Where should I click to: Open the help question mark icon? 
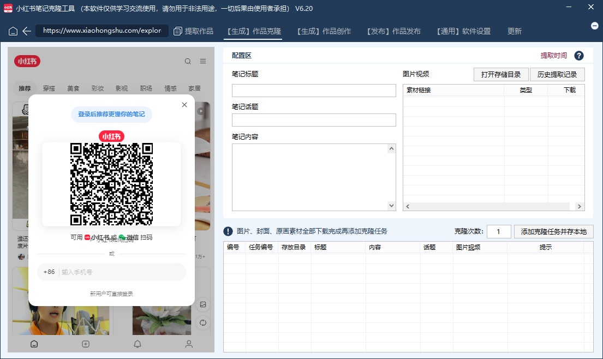coord(579,55)
